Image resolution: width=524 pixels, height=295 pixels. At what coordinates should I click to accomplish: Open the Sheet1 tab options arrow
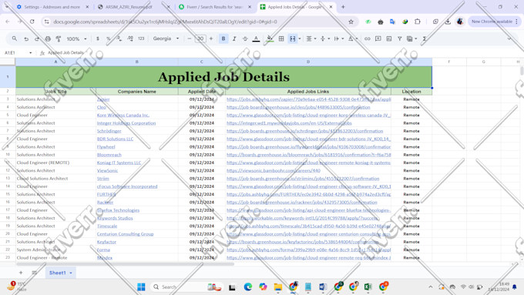point(71,273)
